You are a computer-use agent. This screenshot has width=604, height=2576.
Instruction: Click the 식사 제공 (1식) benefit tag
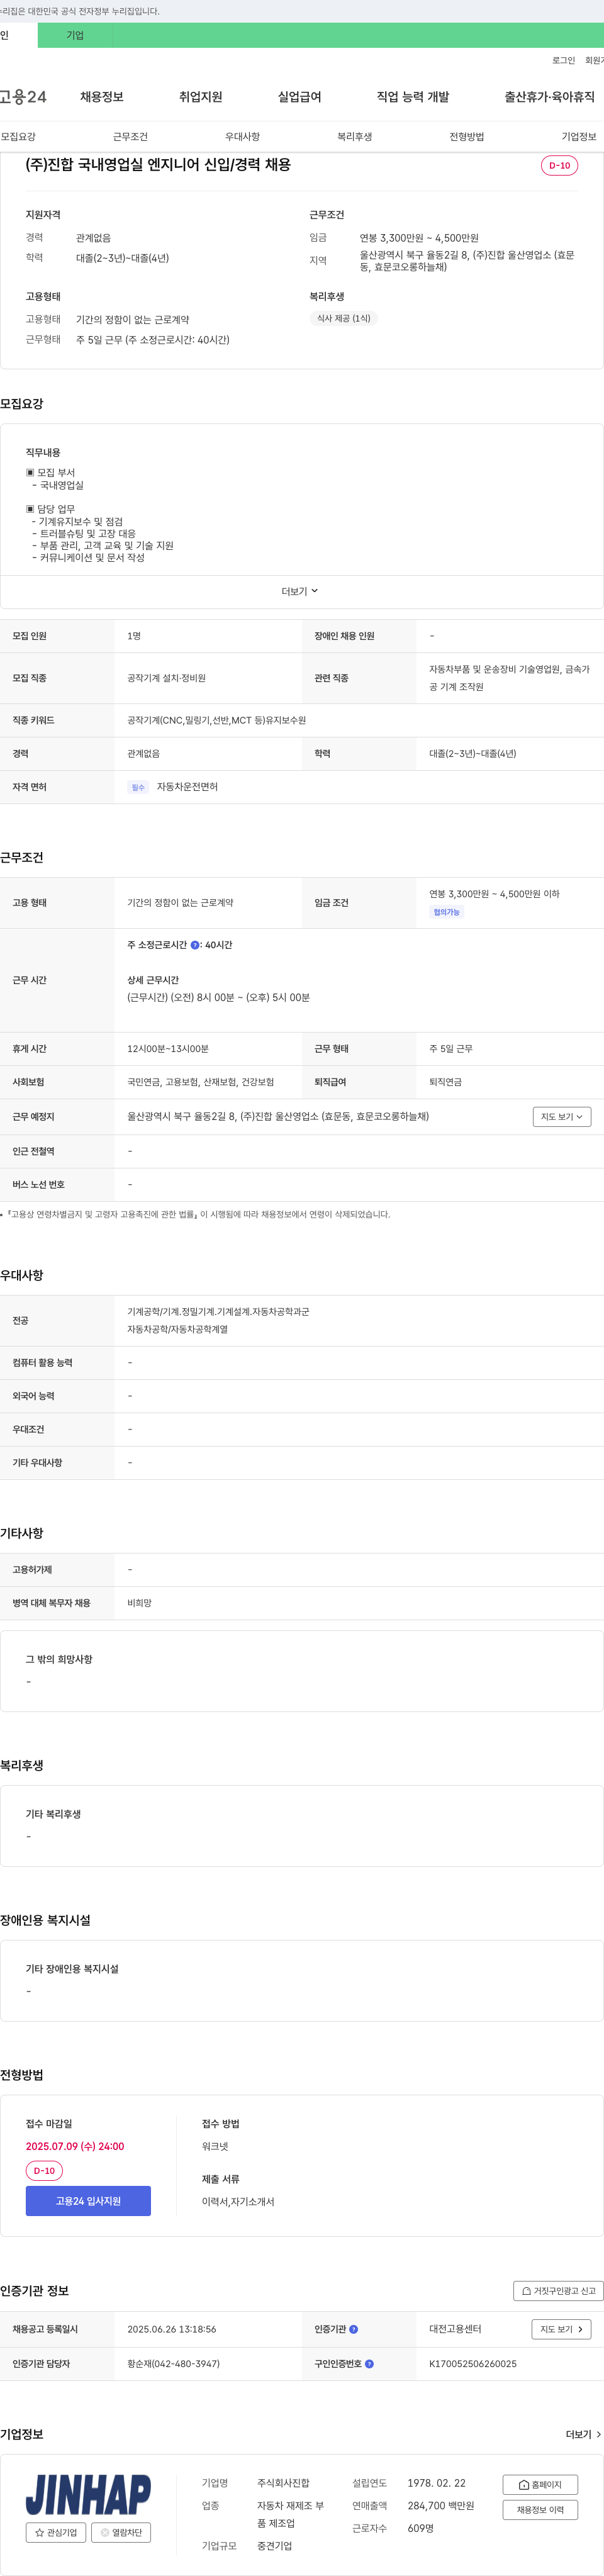point(343,318)
